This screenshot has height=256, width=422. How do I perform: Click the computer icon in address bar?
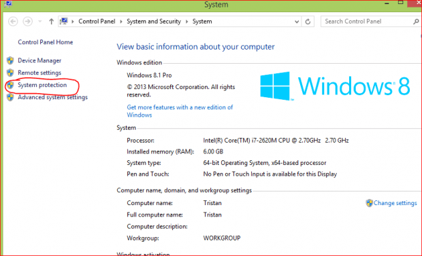pyautogui.click(x=64, y=21)
